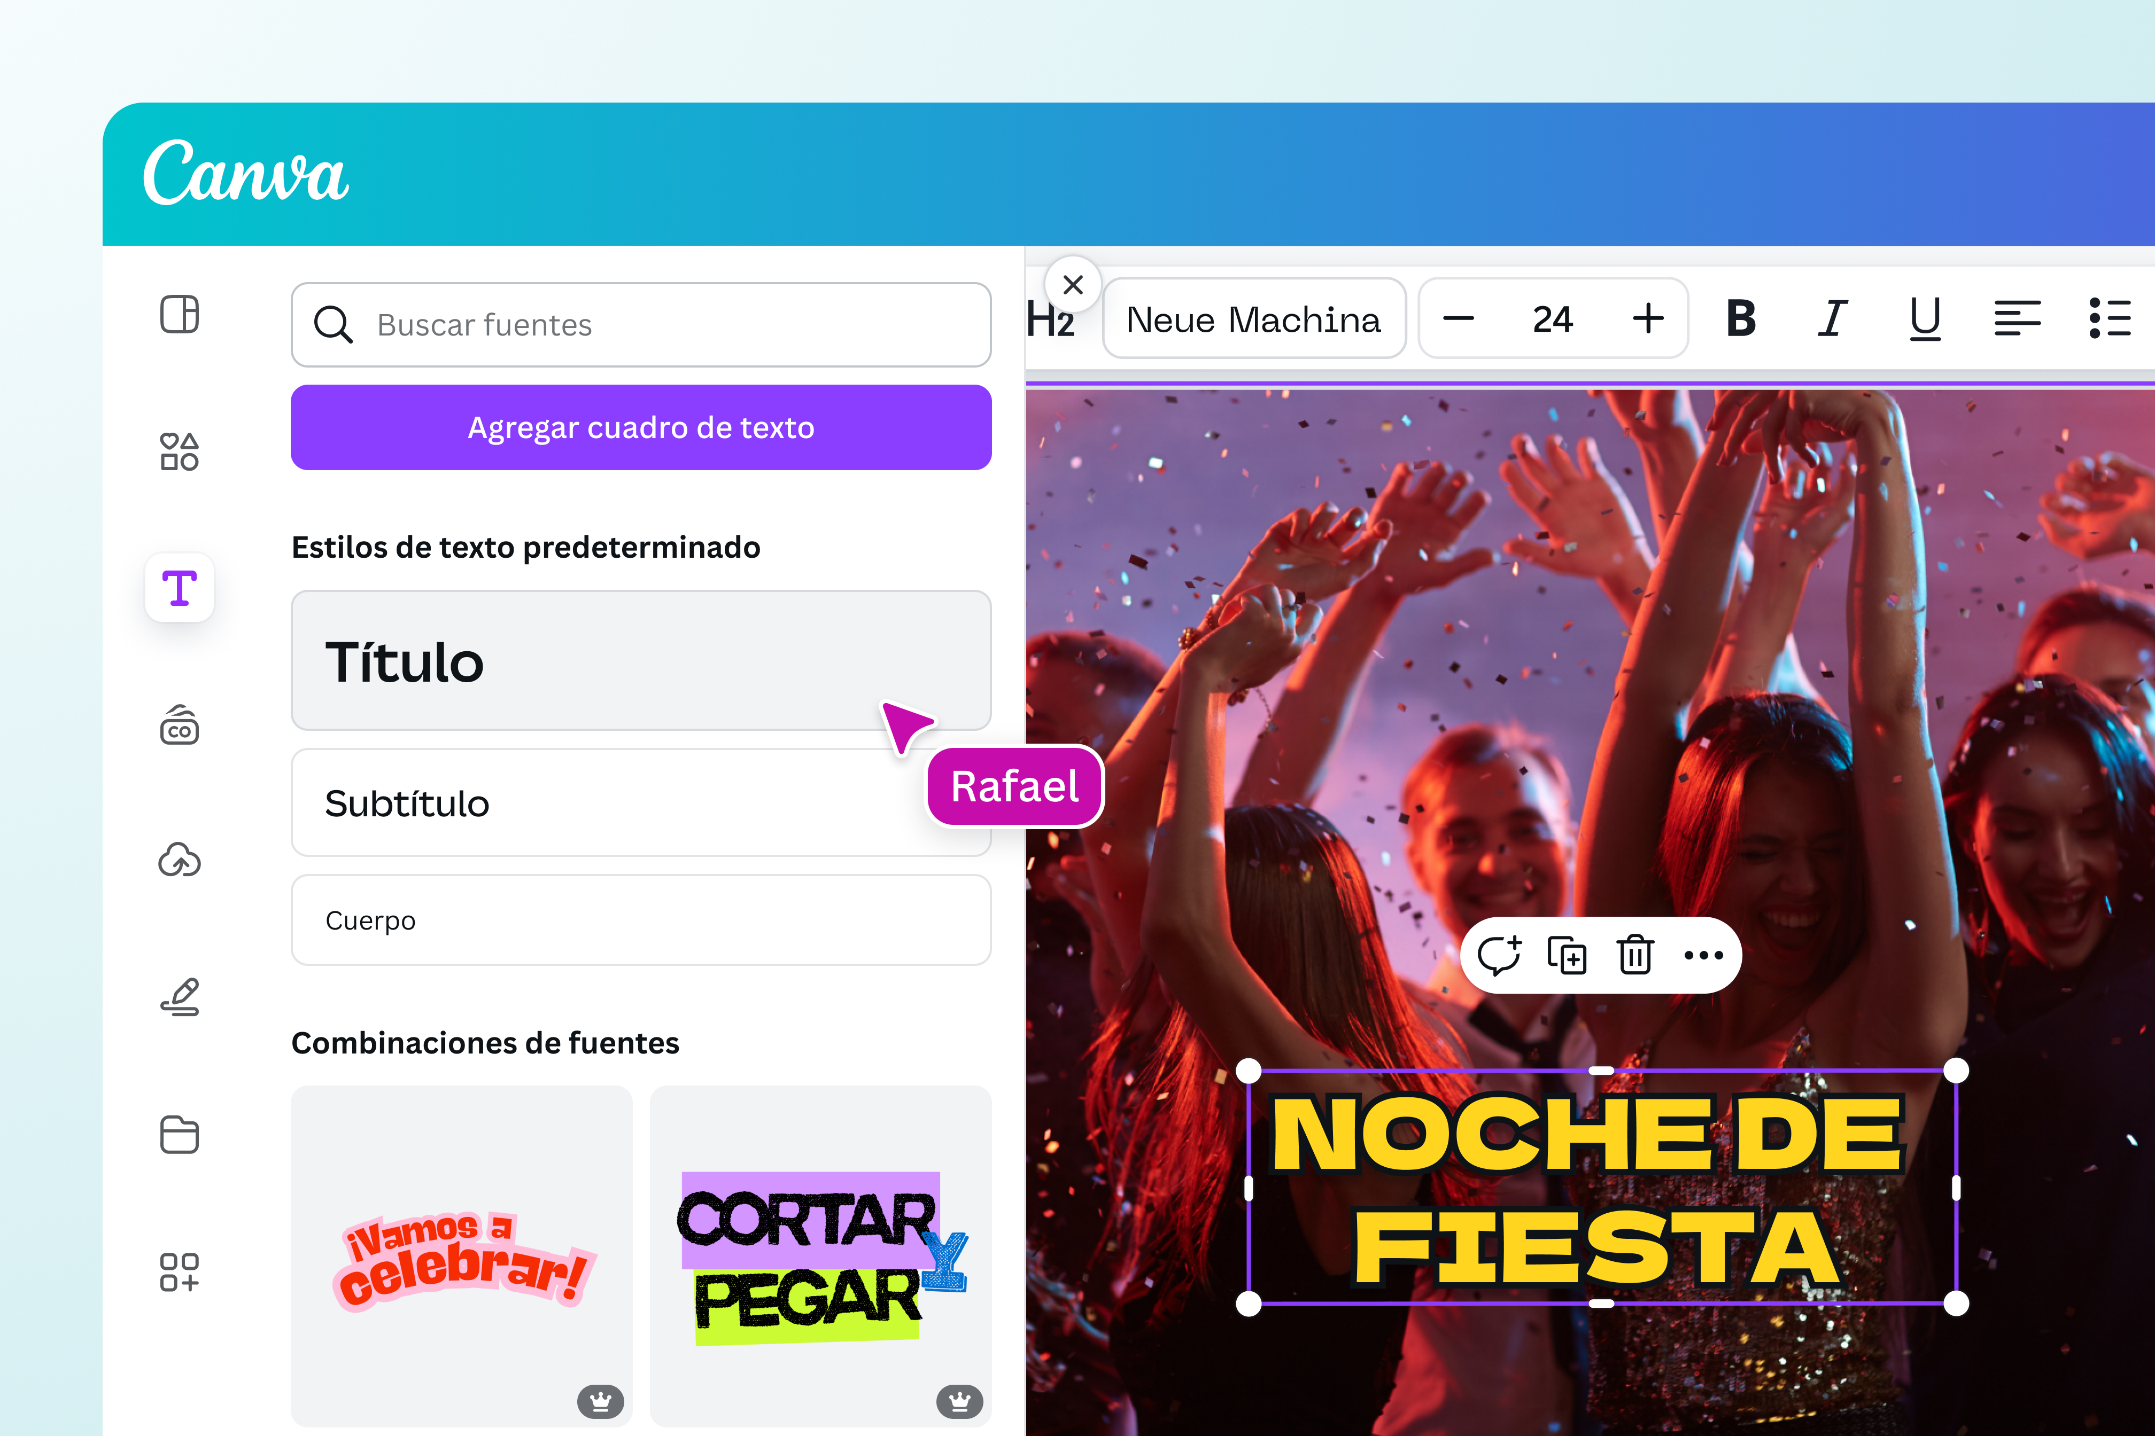Click the 'Estilos de texto predeterminado' heading
Image resolution: width=2155 pixels, height=1436 pixels.
point(526,548)
